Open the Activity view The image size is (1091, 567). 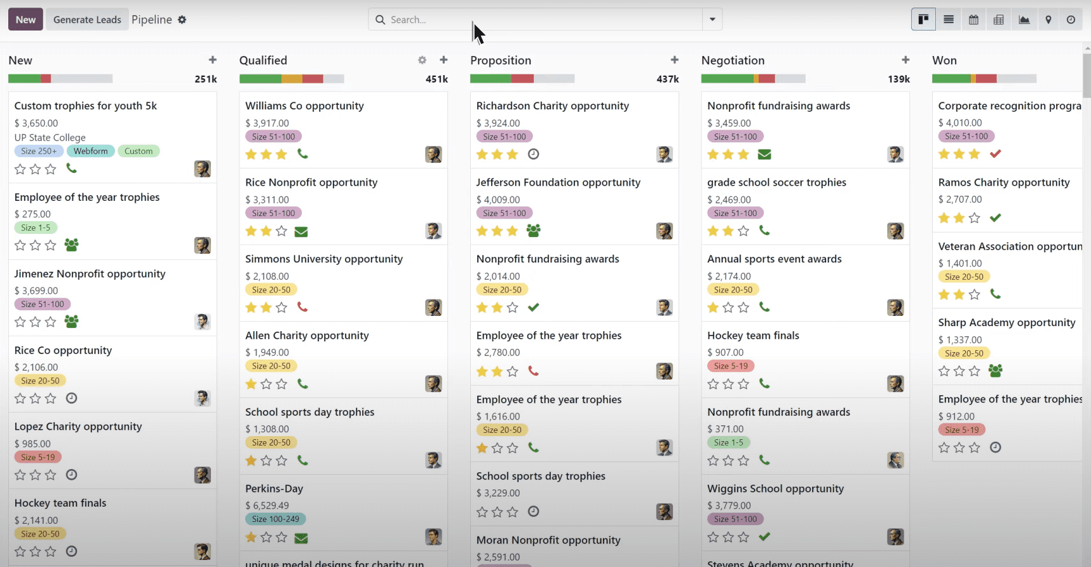(x=1071, y=20)
